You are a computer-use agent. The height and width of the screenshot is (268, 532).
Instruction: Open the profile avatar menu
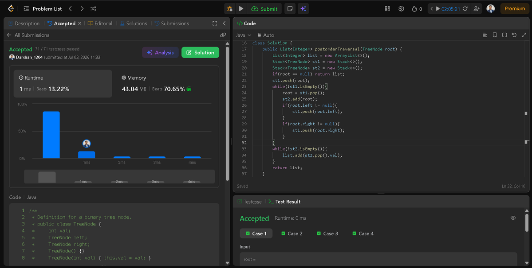[x=490, y=9]
